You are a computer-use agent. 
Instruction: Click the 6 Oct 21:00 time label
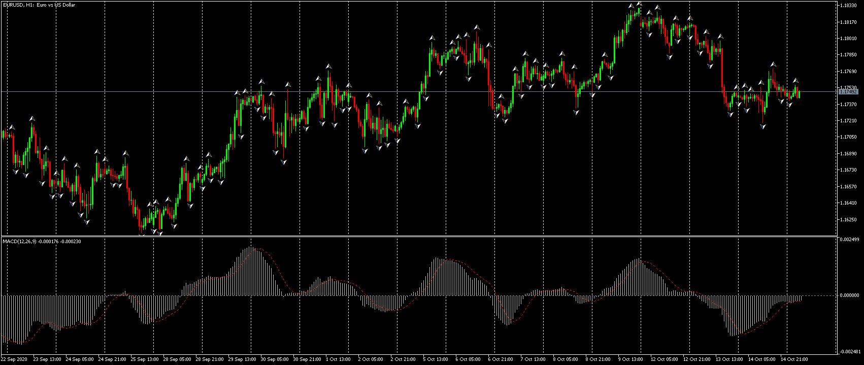(501, 359)
